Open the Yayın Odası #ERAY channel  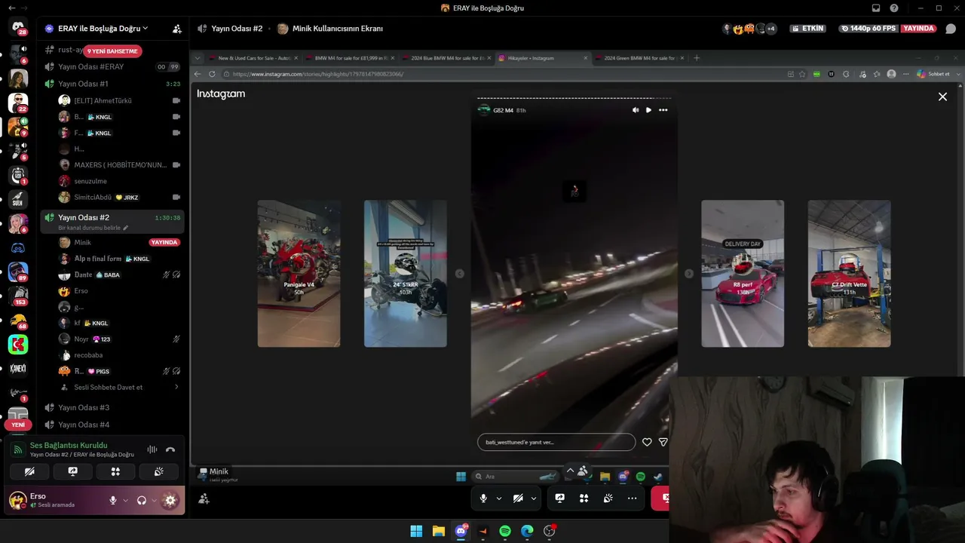click(x=90, y=66)
